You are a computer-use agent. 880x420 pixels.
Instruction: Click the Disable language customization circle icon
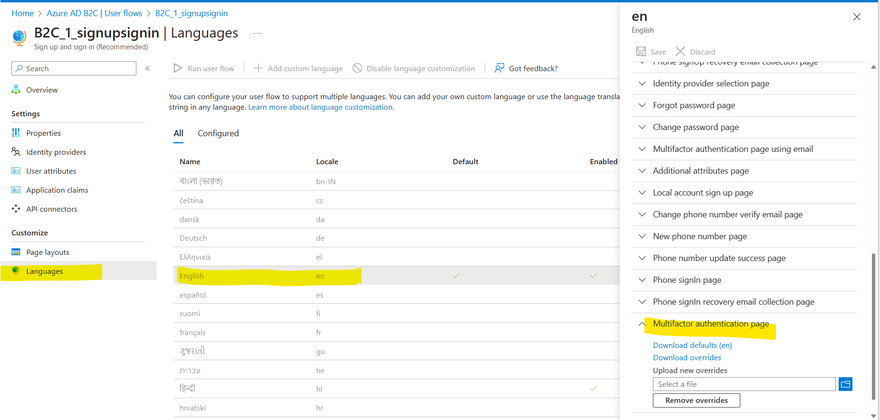coord(357,68)
